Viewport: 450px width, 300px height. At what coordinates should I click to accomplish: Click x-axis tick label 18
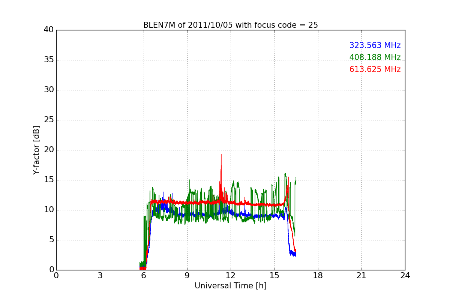pos(318,275)
